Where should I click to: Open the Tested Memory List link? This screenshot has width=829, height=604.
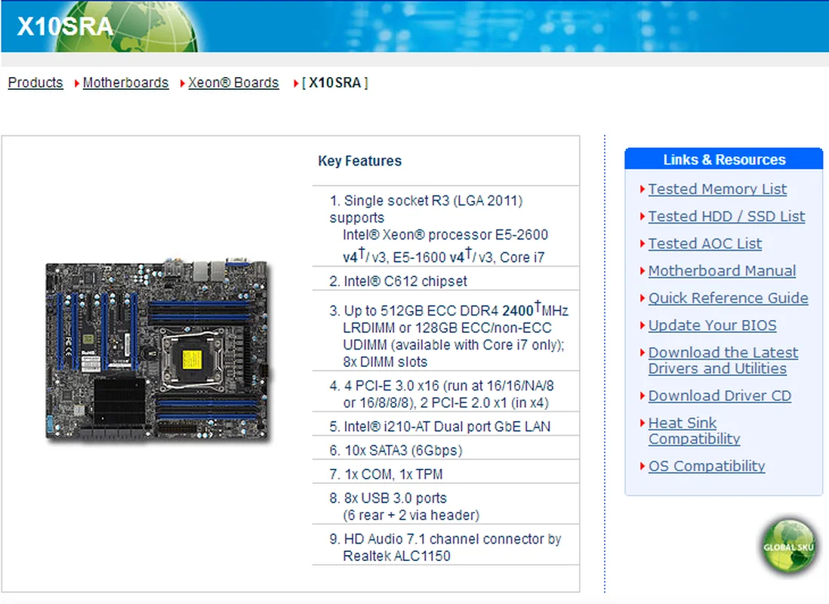717,189
